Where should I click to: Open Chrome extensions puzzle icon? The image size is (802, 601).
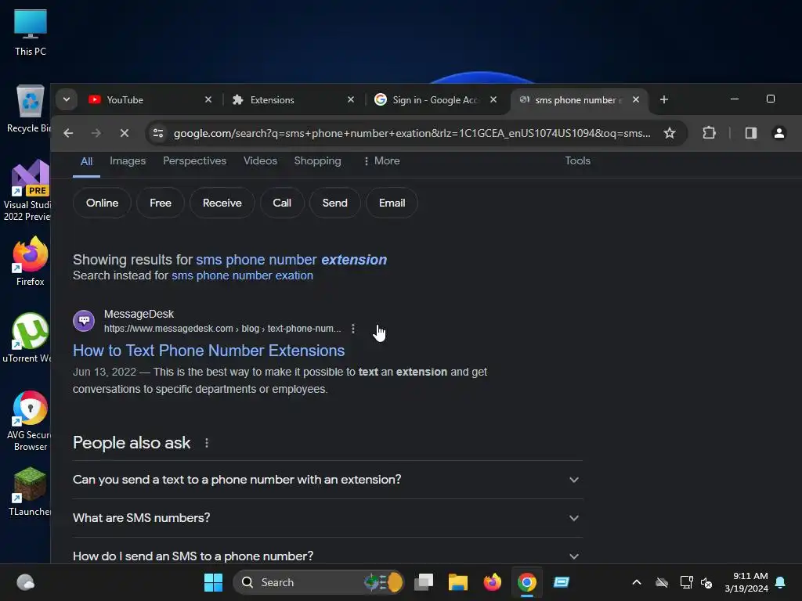point(709,133)
